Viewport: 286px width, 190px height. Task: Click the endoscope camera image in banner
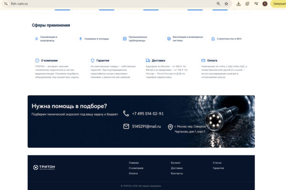tap(222, 118)
